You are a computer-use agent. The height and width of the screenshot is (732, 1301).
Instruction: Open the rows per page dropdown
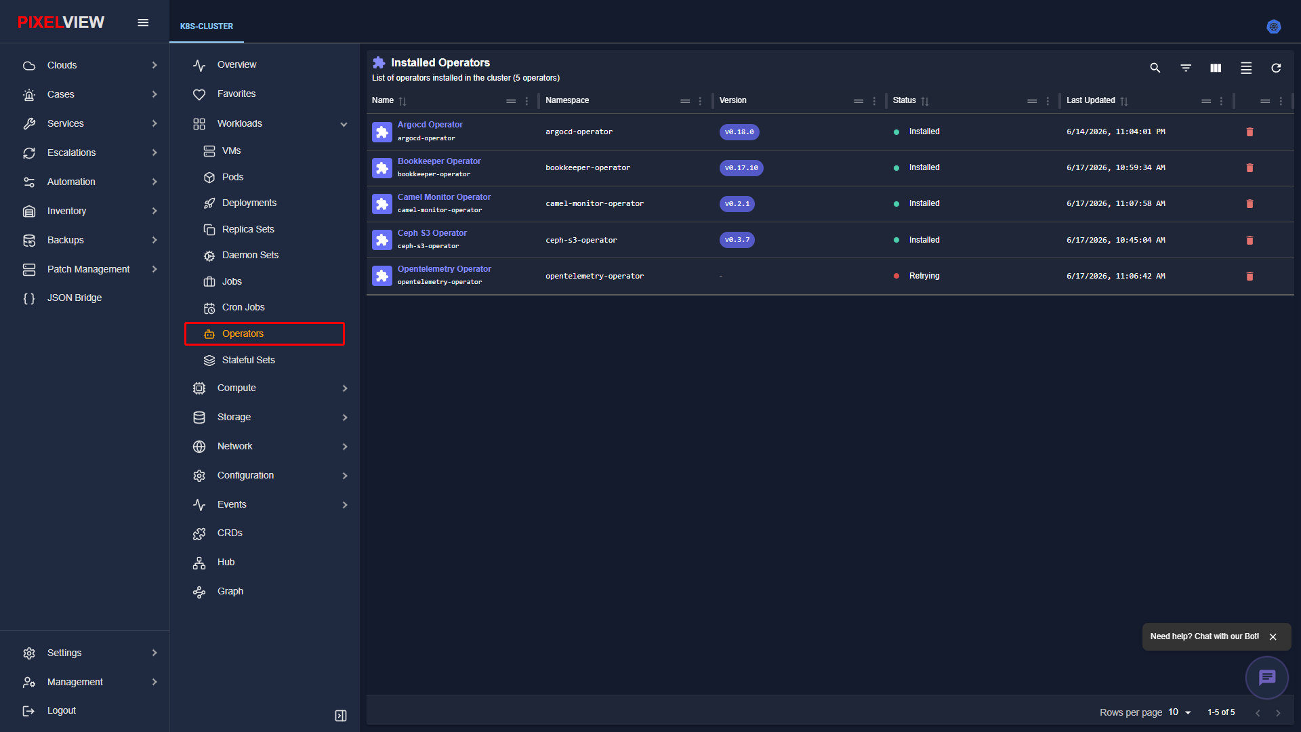coord(1180,712)
